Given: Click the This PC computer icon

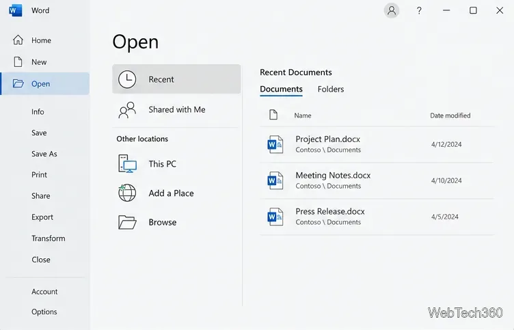Looking at the screenshot, I should click(x=127, y=163).
